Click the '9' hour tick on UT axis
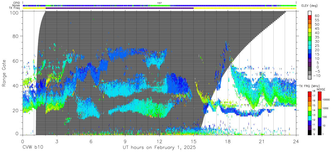The image size is (333, 153). click(x=125, y=141)
